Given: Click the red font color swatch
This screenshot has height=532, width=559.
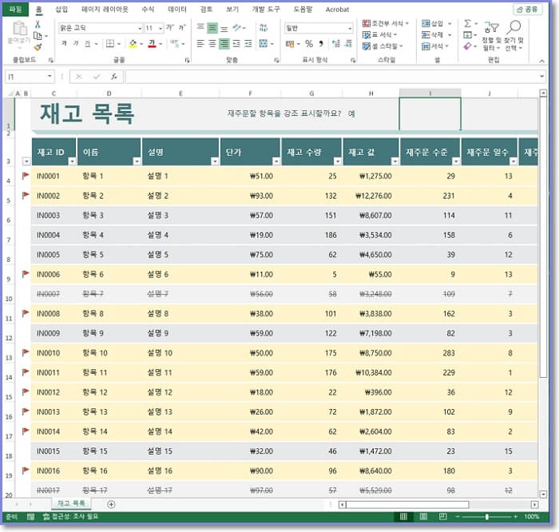Looking at the screenshot, I should [153, 43].
